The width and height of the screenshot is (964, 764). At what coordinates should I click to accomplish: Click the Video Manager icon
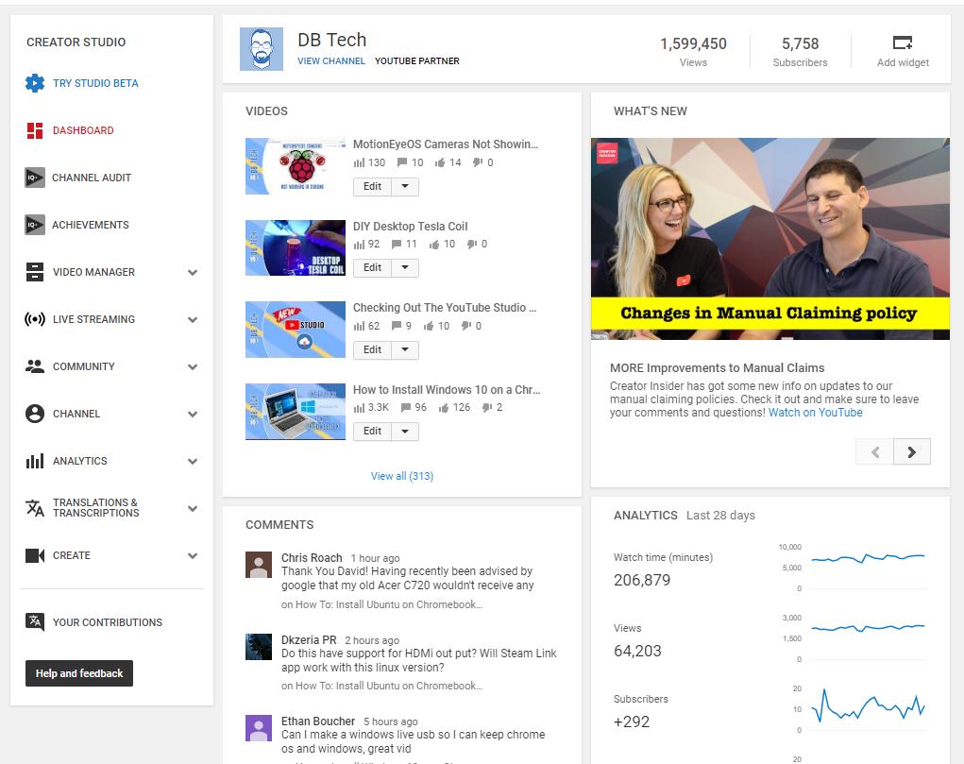point(34,272)
